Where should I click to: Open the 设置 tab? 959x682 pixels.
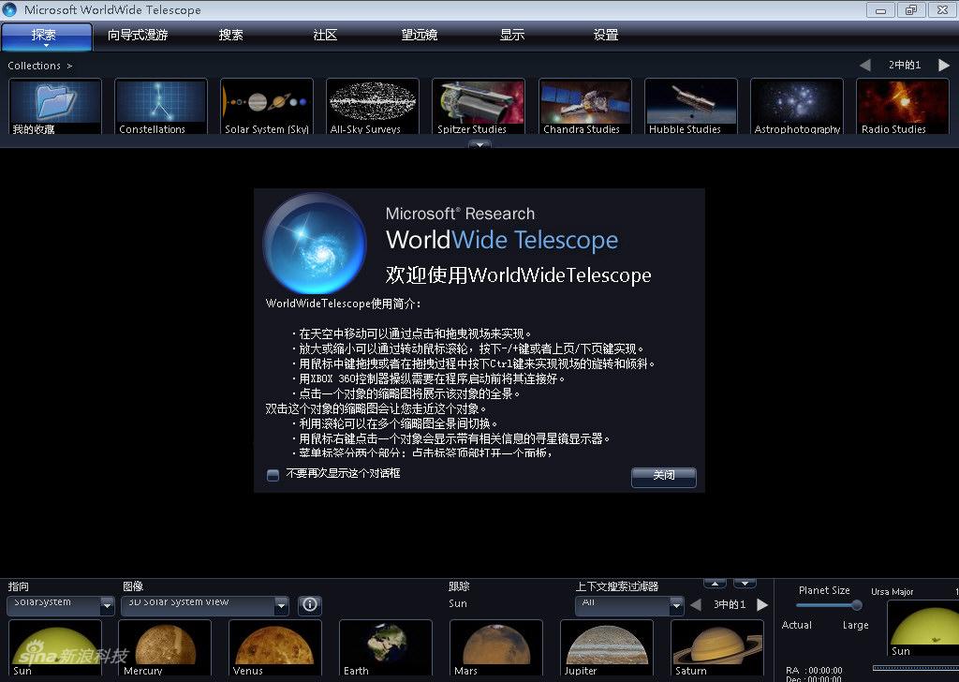click(x=606, y=36)
